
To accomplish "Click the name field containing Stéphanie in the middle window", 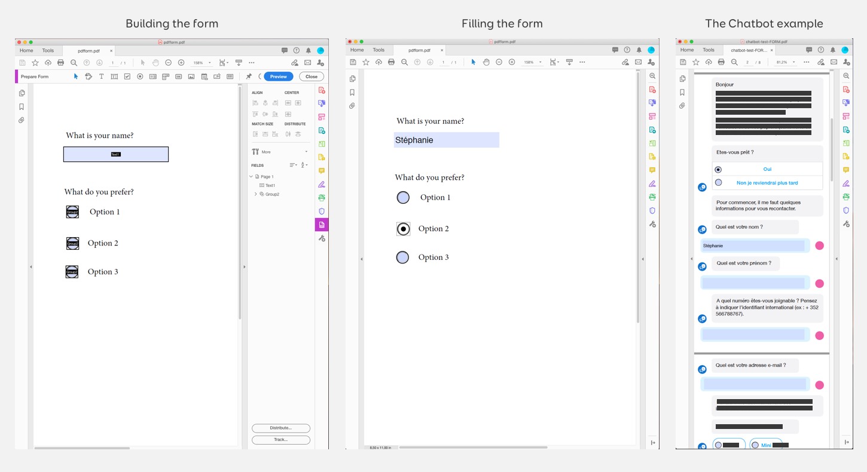I will pyautogui.click(x=446, y=140).
